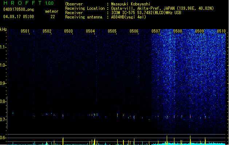The height and width of the screenshot is (145, 229).
Task: Click the 'Observer' field label
Action: [x=74, y=4]
